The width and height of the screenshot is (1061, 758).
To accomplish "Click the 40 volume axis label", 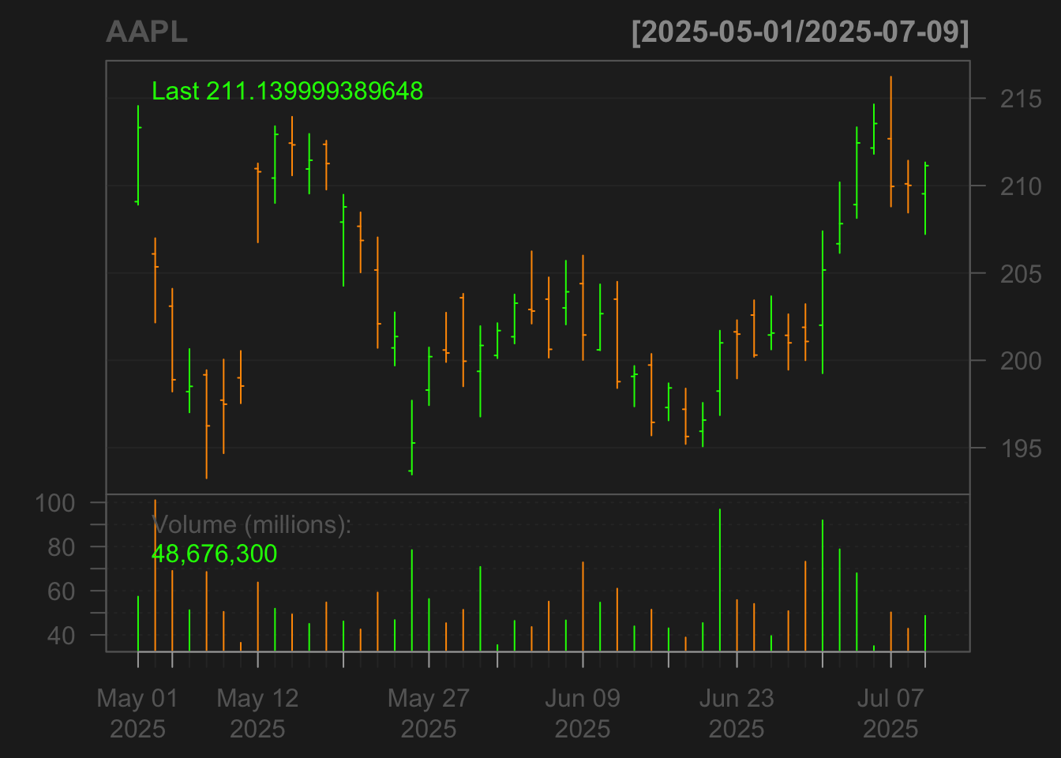I will [x=61, y=636].
